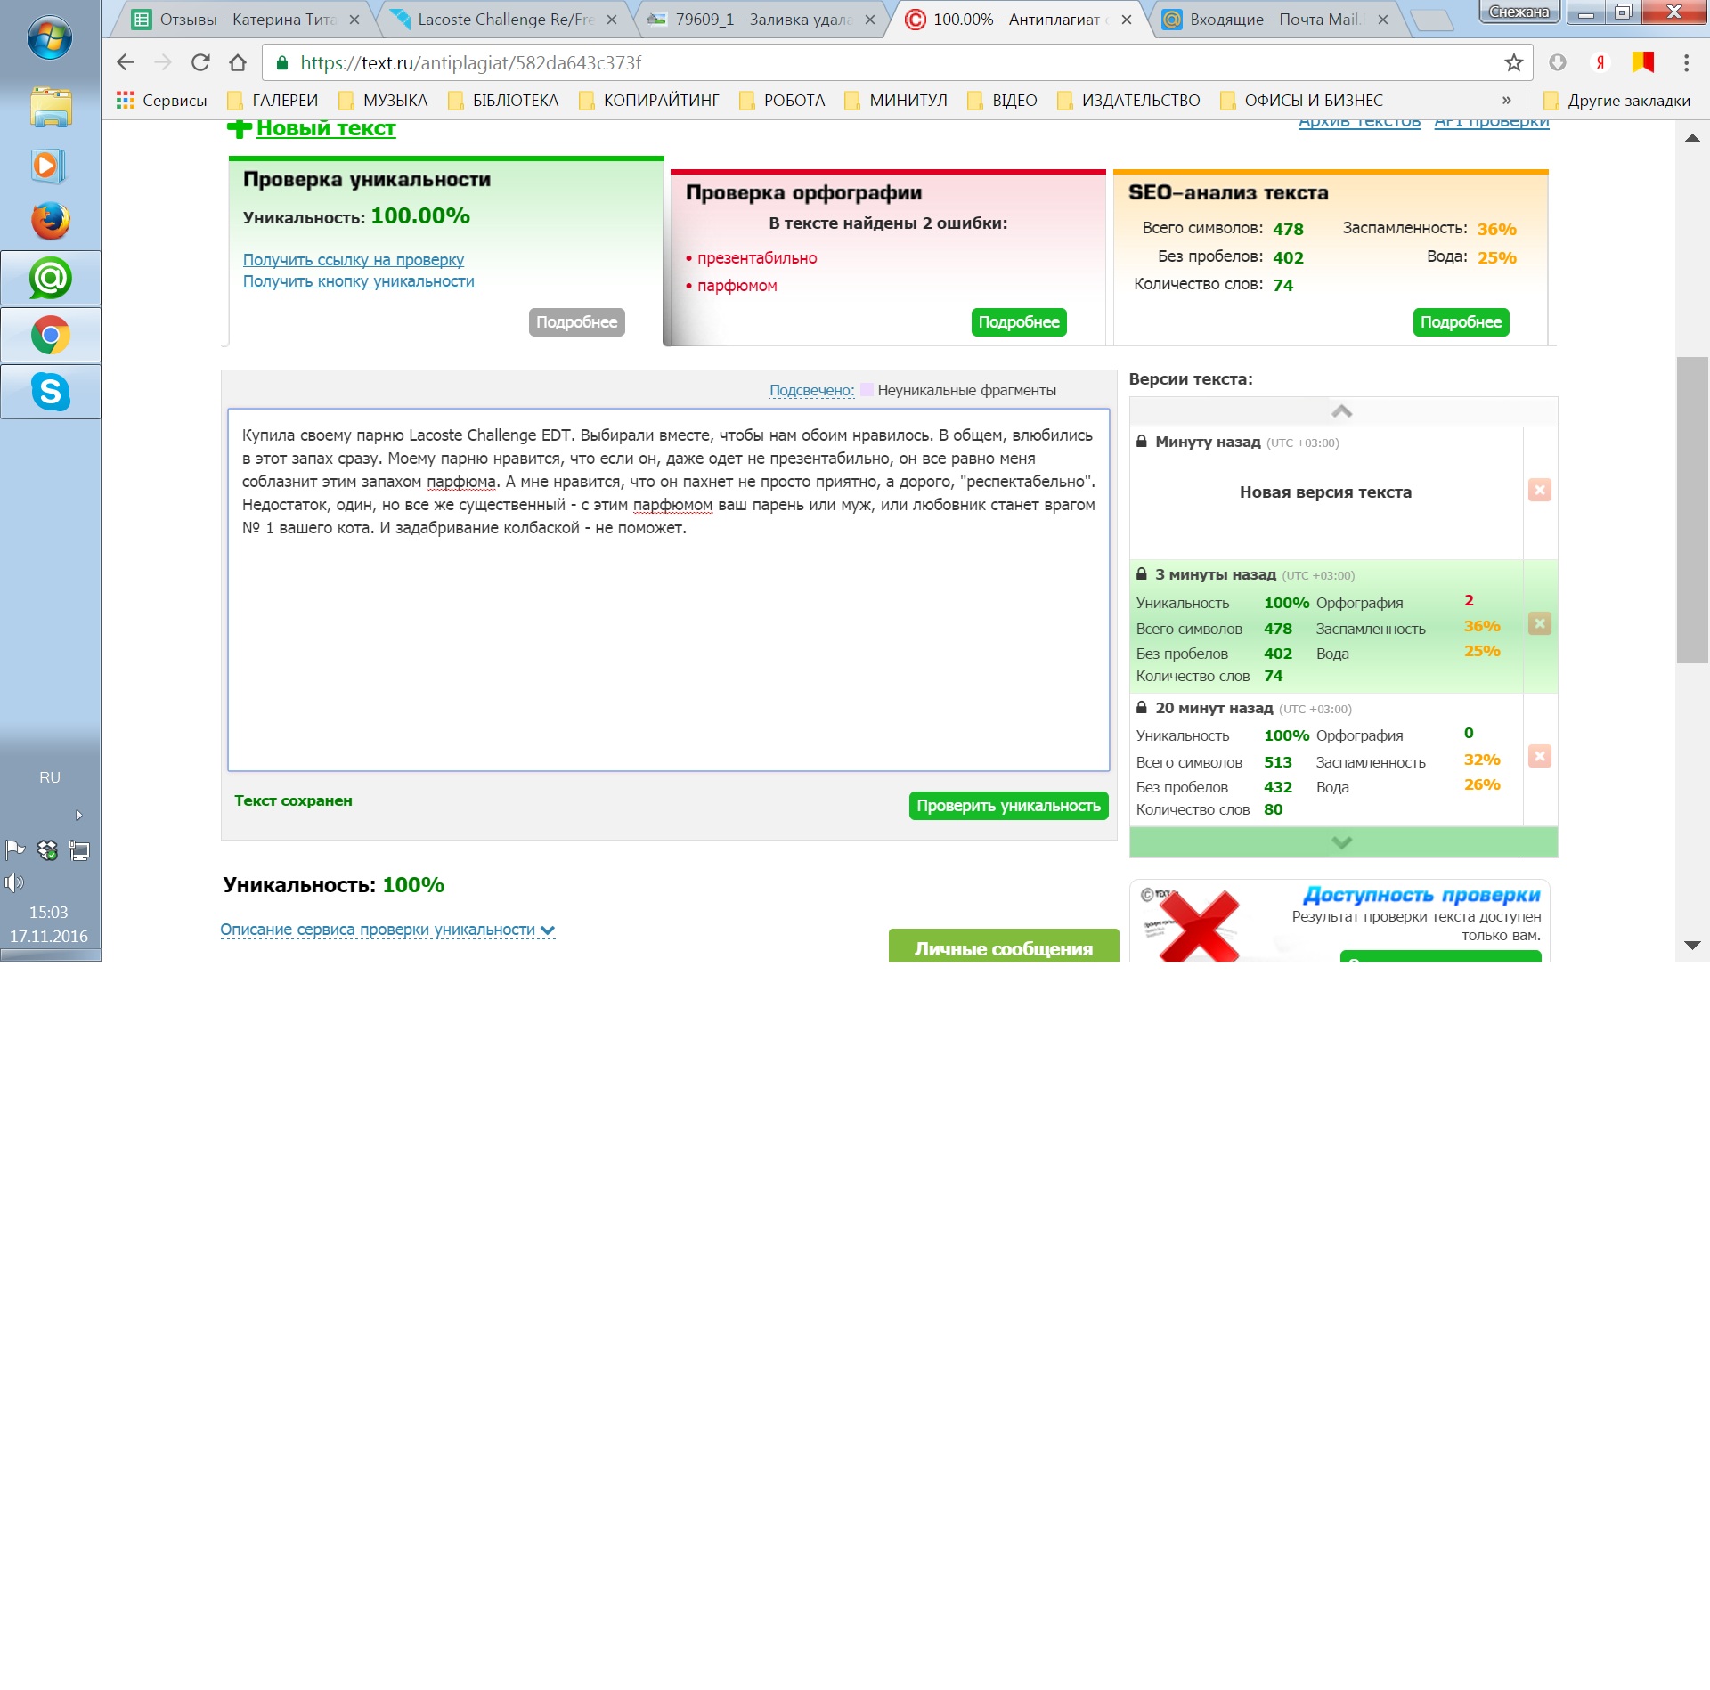Open the ГАЛЕРЕИ bookmarks folder
The image size is (1710, 1690).
(x=273, y=100)
